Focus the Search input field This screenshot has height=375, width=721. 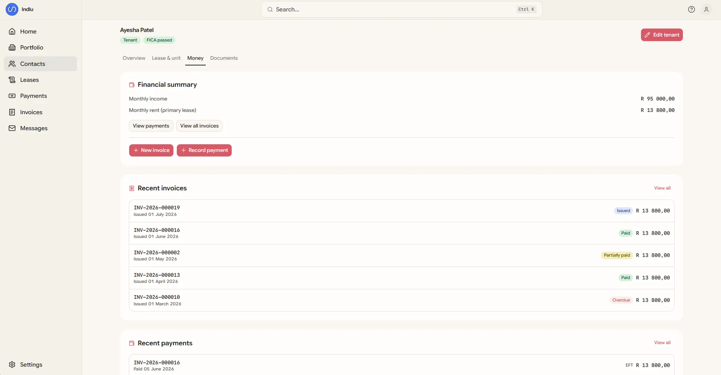coord(402,10)
